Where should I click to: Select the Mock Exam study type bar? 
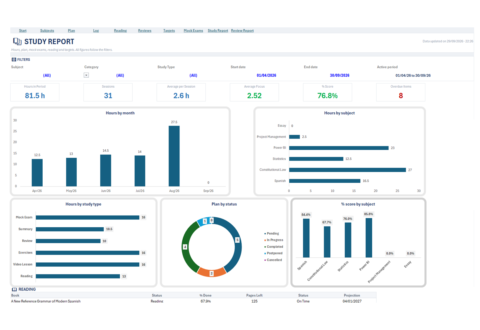coord(87,217)
